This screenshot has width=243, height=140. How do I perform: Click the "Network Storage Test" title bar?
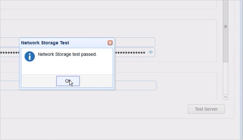(57, 43)
